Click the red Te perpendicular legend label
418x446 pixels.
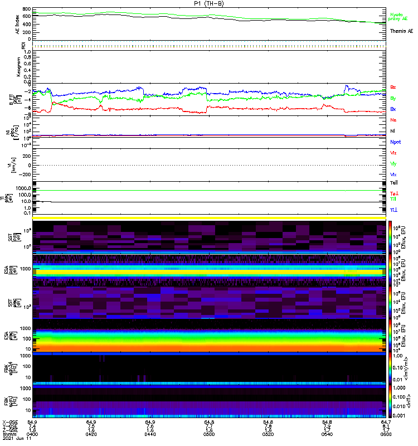[394, 193]
